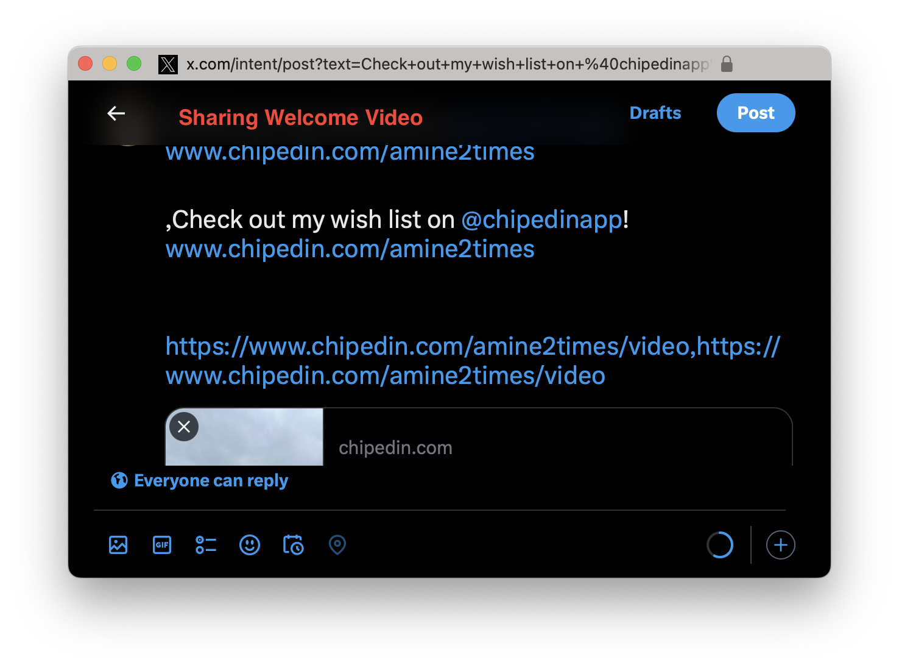Click the Sharing Welcome Video title
This screenshot has height=668, width=899.
click(300, 118)
